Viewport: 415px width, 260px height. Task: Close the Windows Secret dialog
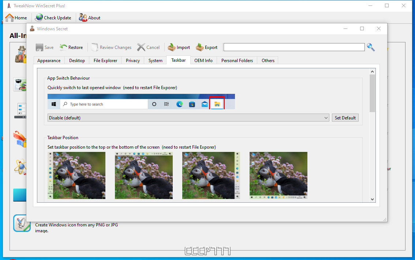tap(379, 28)
